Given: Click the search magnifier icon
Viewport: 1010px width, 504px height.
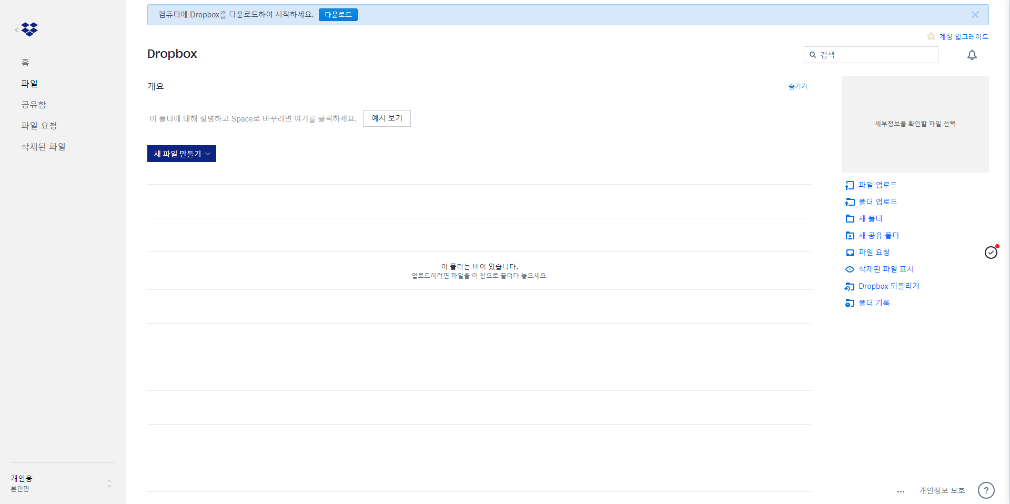Looking at the screenshot, I should (813, 55).
